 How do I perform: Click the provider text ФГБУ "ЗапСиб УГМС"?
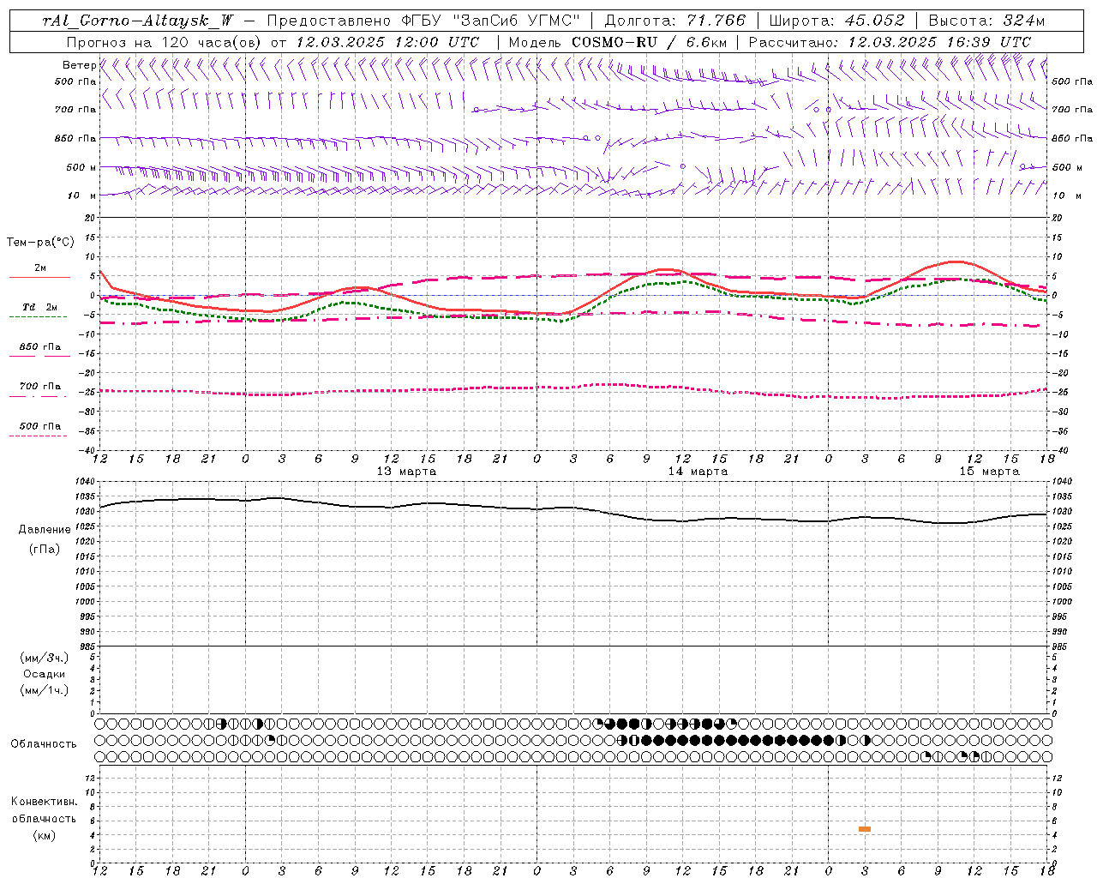coord(491,21)
